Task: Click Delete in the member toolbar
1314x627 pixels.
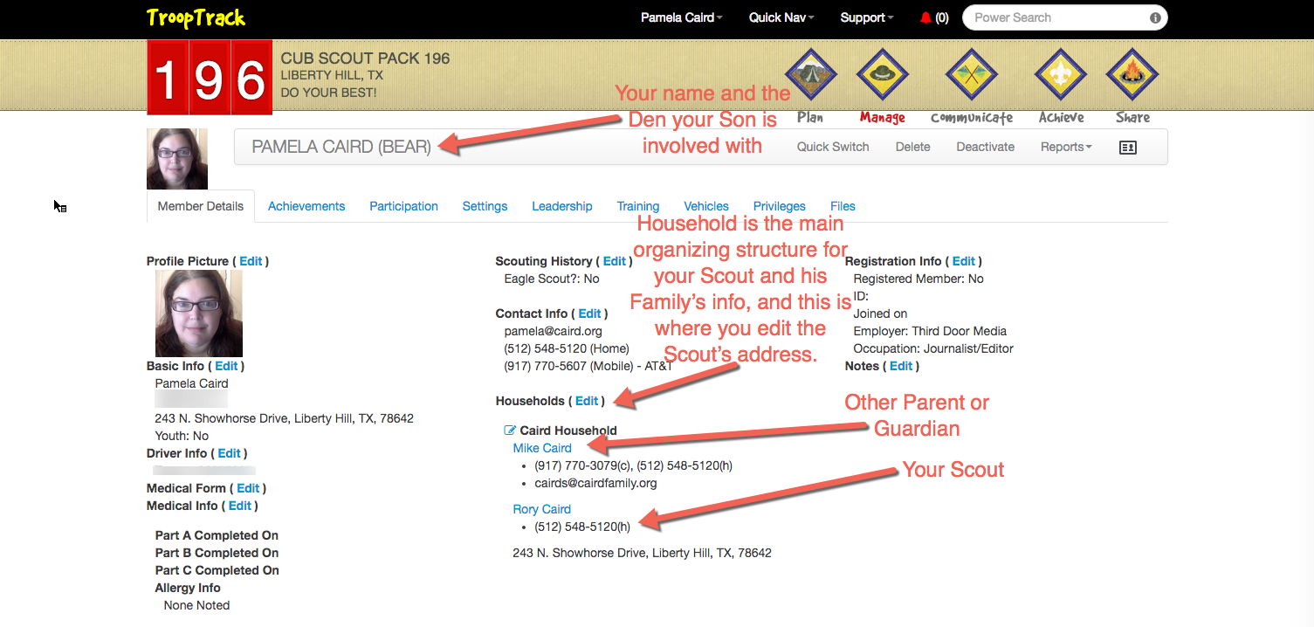Action: tap(912, 147)
